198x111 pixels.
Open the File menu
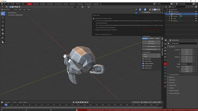coord(5,4)
